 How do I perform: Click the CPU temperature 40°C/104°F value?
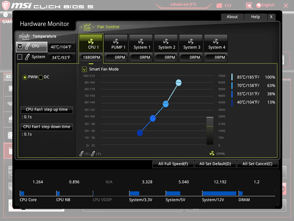pyautogui.click(x=61, y=47)
